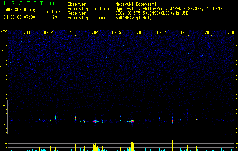Click the 0701 time marker
Image resolution: width=238 pixels, height=151 pixels.
25,32
